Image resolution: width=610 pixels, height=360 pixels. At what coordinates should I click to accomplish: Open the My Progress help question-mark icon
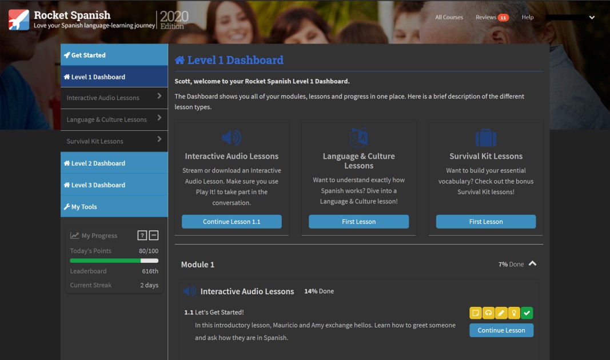pos(142,235)
